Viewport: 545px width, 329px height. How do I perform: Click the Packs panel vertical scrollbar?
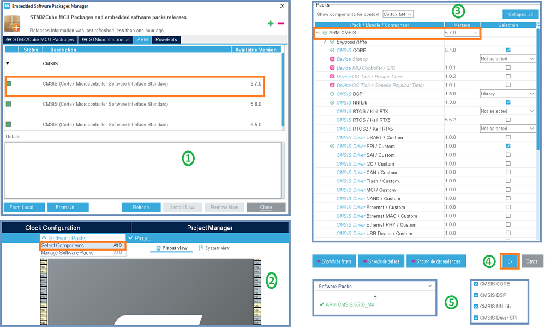click(538, 89)
